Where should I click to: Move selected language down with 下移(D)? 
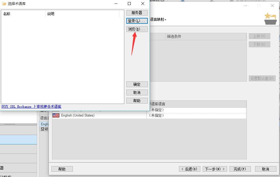pos(260,44)
